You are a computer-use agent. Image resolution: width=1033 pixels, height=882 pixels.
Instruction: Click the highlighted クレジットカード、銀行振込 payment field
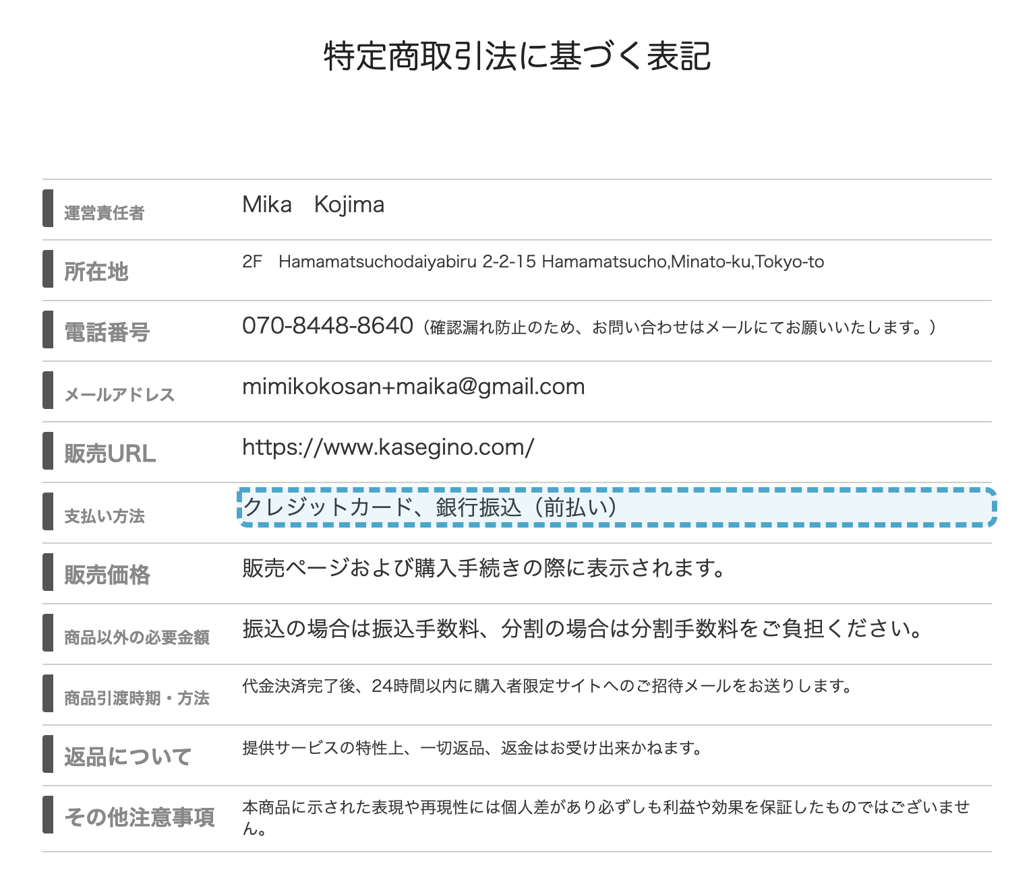point(617,507)
